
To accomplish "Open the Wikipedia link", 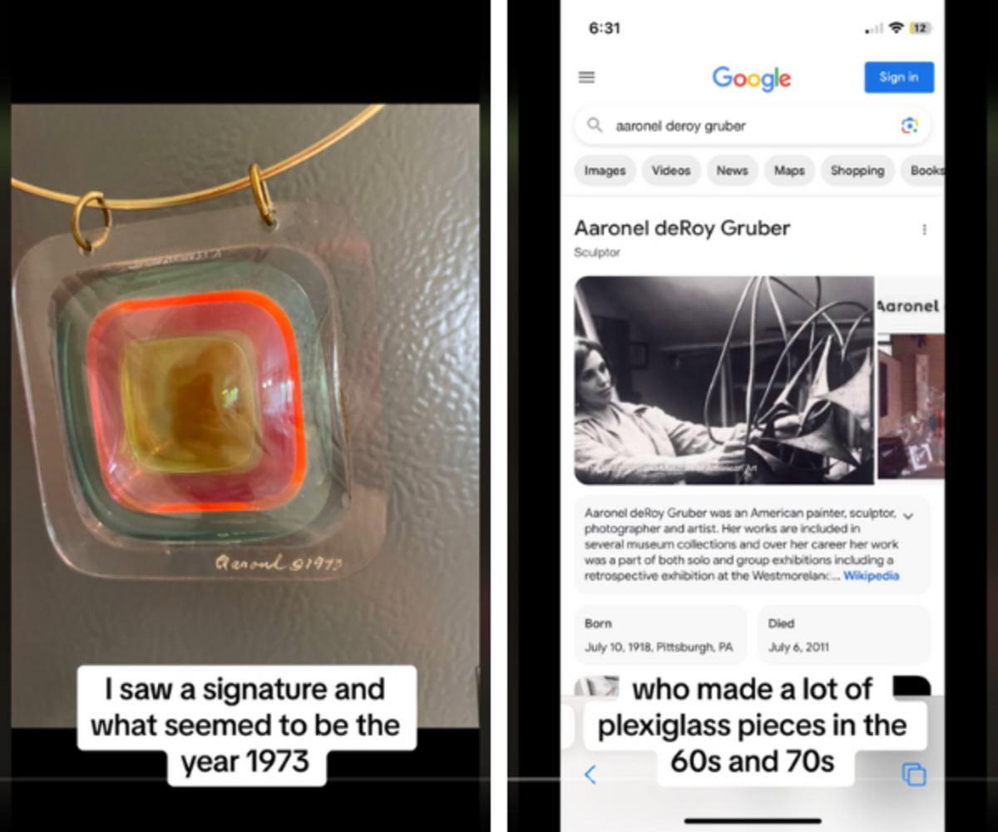I will (x=871, y=576).
